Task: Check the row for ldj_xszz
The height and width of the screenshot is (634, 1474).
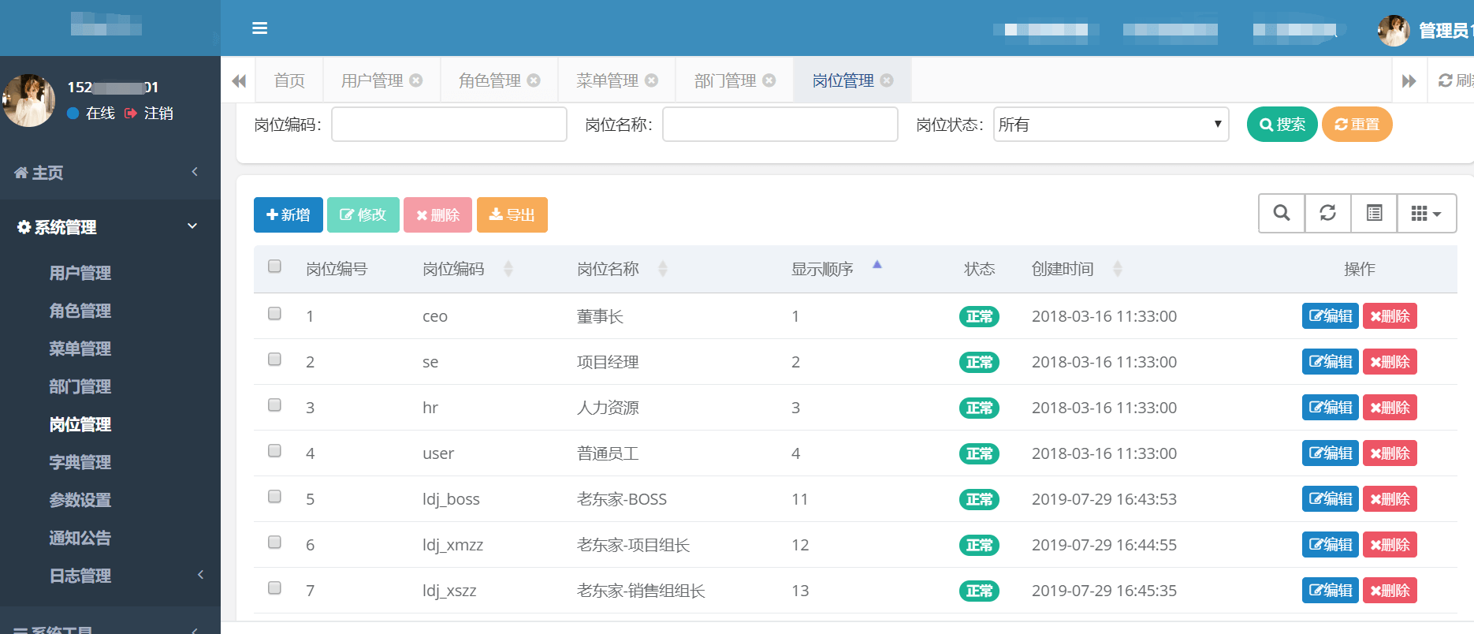Action: coord(274,588)
